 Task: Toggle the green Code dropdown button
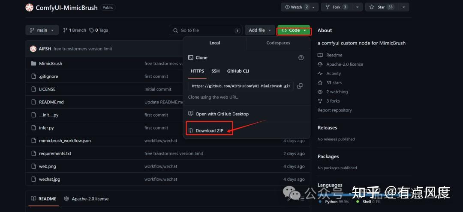pyautogui.click(x=294, y=30)
